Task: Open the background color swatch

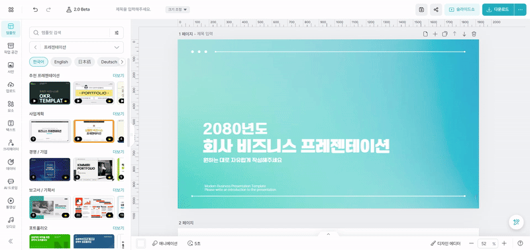Action: click(140, 243)
